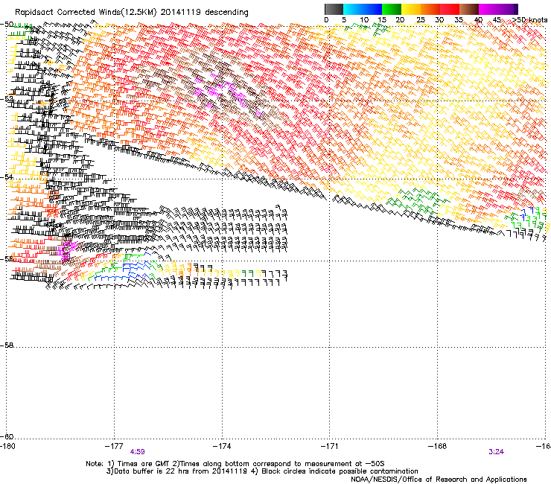Click the -174 longitude axis label

pos(222,446)
